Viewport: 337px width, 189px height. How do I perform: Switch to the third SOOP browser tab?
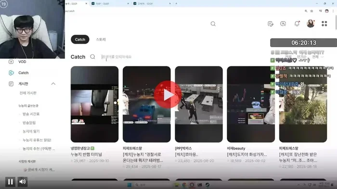pyautogui.click(x=152, y=3)
